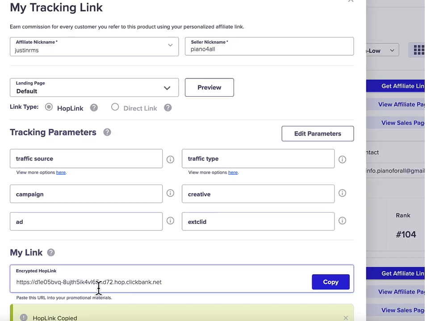Screen dimensions: 427x321
Task: Open the sort dropdown ending in Low
Action: pyautogui.click(x=382, y=50)
